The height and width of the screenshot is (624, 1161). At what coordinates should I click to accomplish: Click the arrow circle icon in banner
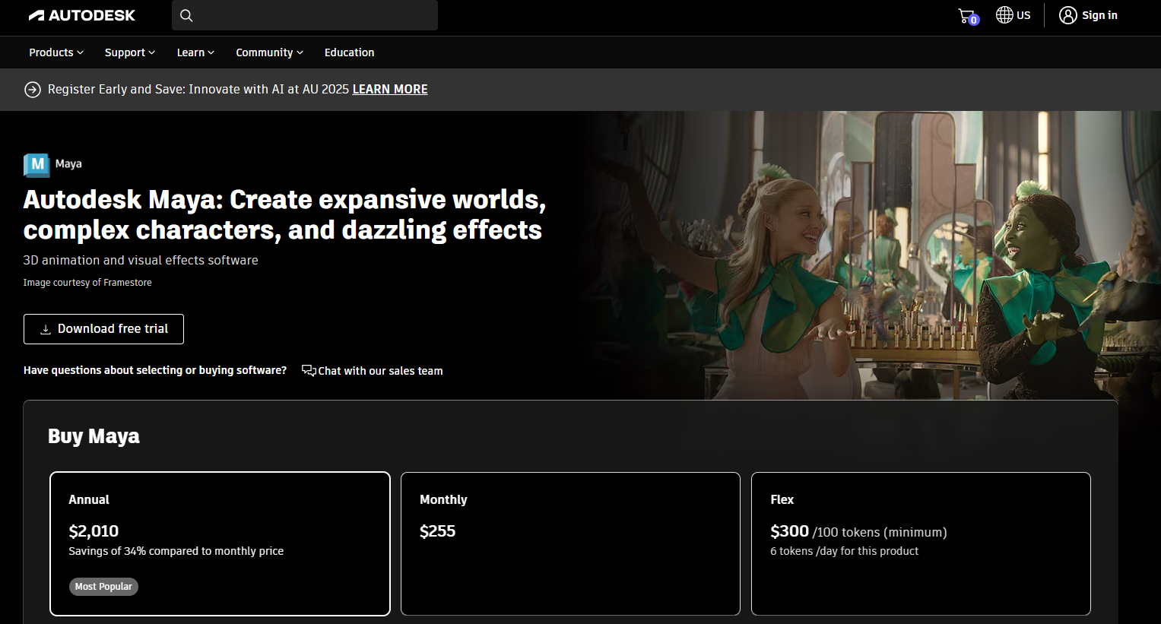33,90
